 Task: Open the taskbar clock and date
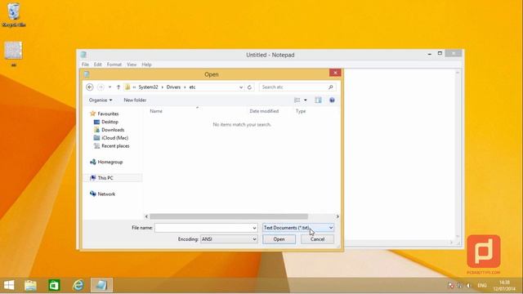click(504, 285)
